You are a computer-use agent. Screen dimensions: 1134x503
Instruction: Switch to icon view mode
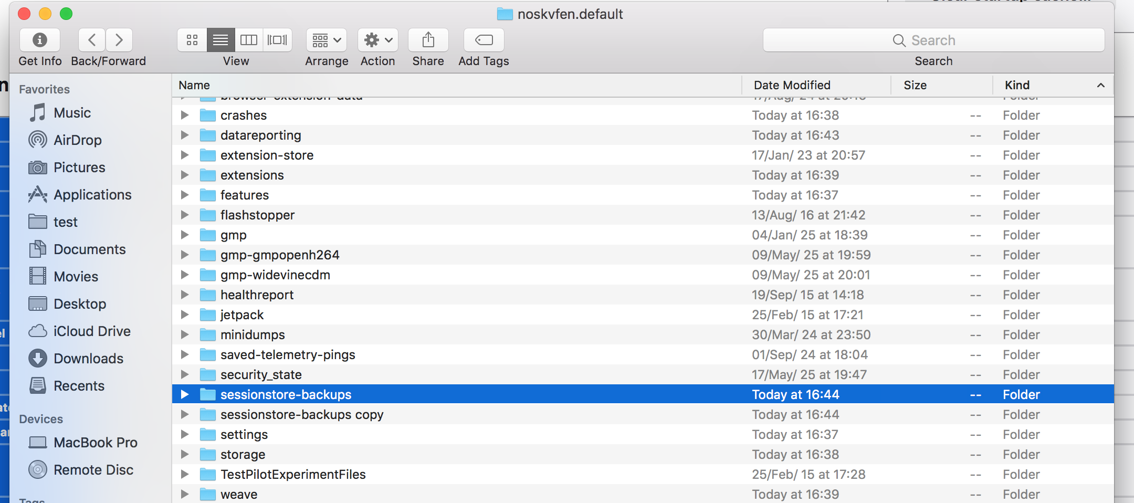click(192, 40)
